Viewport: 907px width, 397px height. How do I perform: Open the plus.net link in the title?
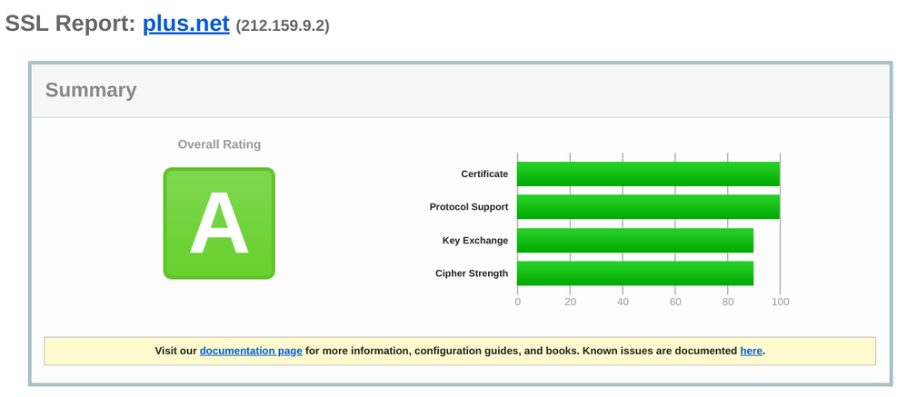click(x=185, y=24)
